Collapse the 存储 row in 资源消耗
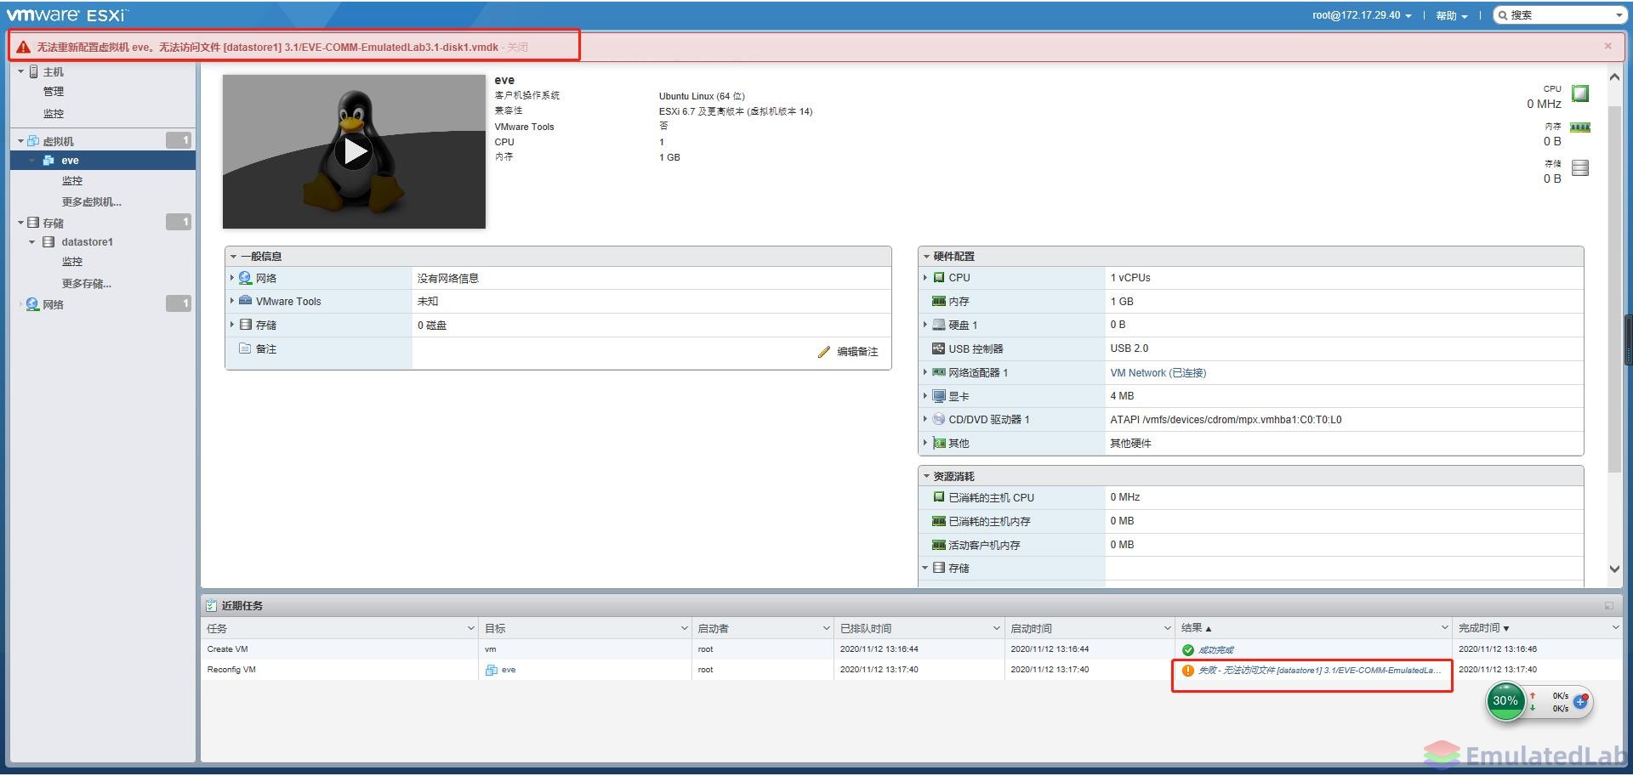Image resolution: width=1633 pixels, height=776 pixels. point(925,568)
